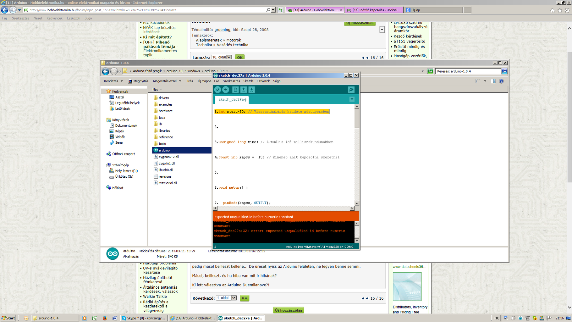Click the Open sketch up-arrow icon

coord(244,90)
